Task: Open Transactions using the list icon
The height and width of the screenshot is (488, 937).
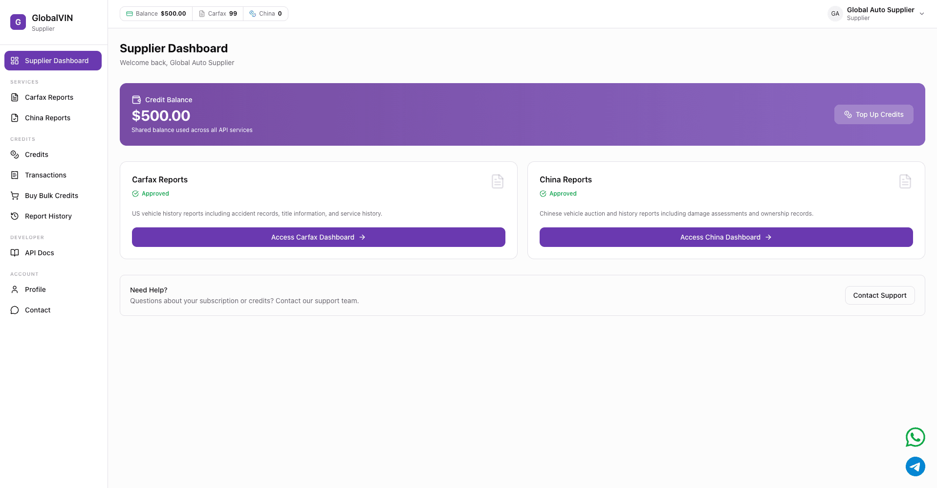Action: click(14, 175)
